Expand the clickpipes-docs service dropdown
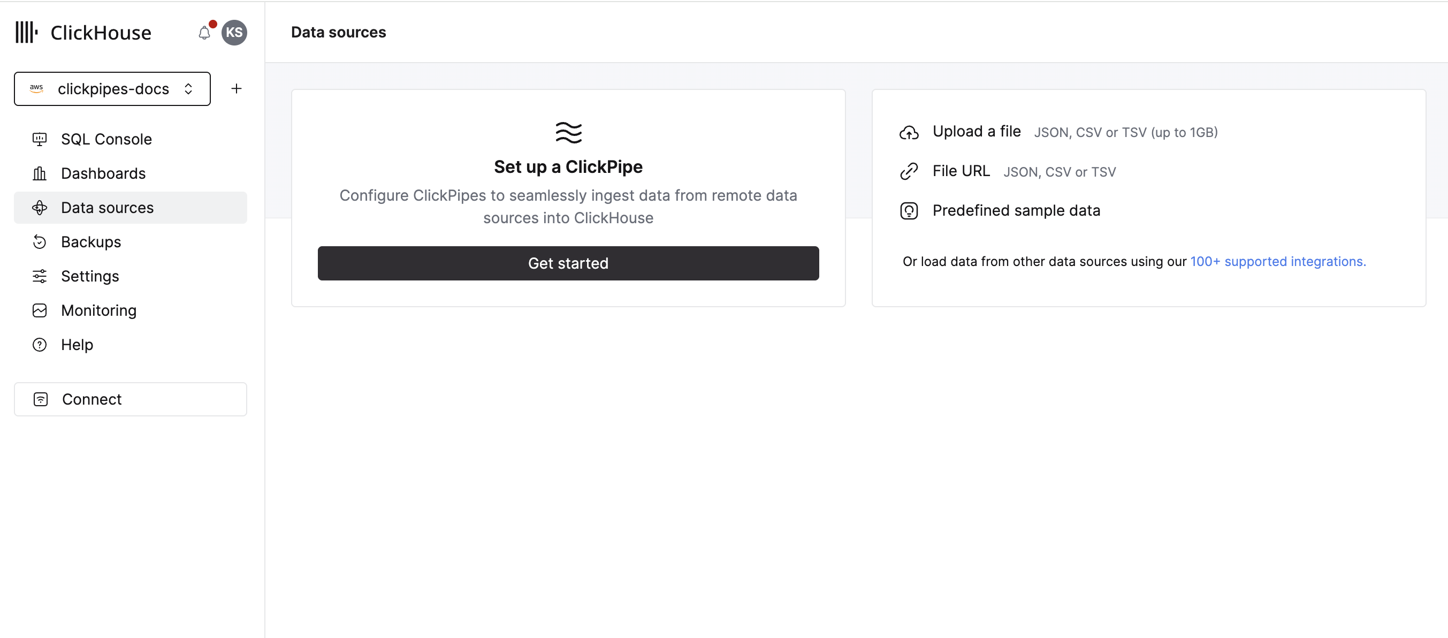This screenshot has height=638, width=1448. click(x=112, y=89)
